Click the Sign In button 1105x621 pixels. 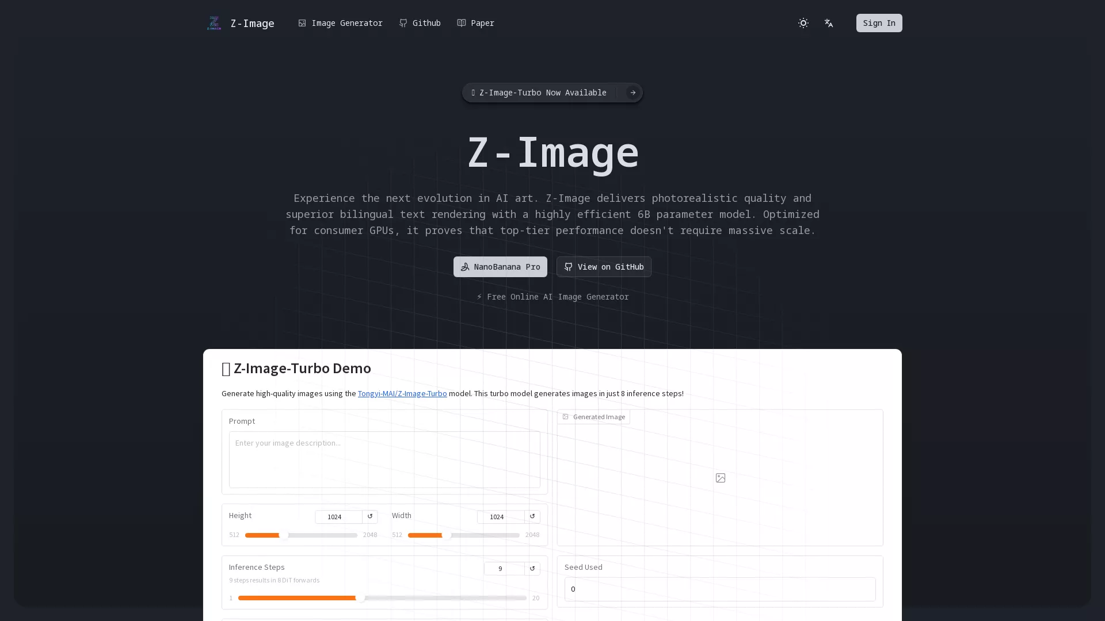click(879, 23)
